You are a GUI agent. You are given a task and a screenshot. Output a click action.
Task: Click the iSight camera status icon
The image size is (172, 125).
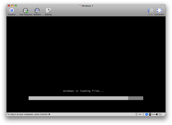(136, 114)
